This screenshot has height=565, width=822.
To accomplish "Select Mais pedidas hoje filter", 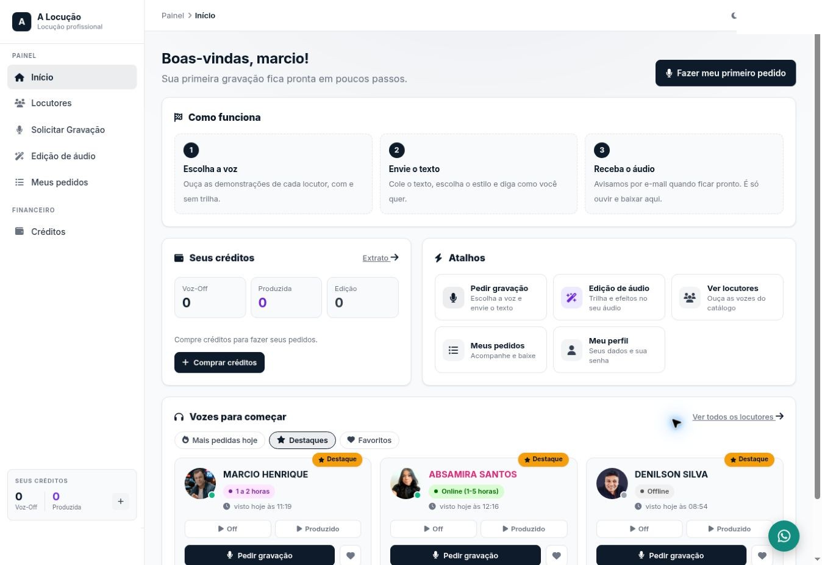I will 220,440.
